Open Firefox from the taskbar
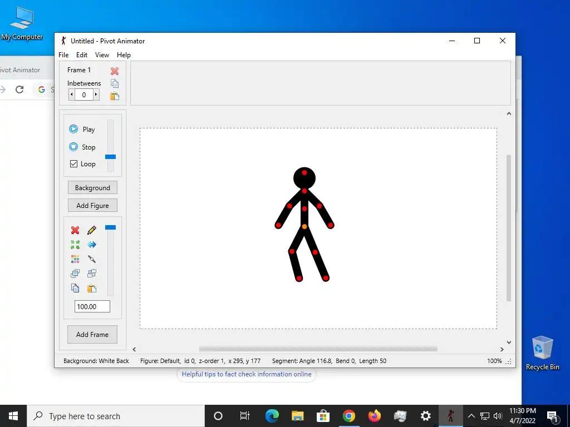This screenshot has width=570, height=427. [x=374, y=416]
